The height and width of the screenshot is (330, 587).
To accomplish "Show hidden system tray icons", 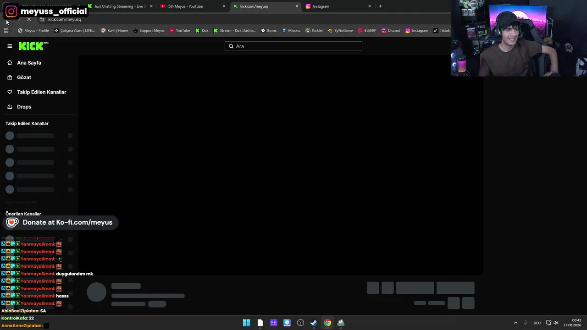I will point(515,323).
